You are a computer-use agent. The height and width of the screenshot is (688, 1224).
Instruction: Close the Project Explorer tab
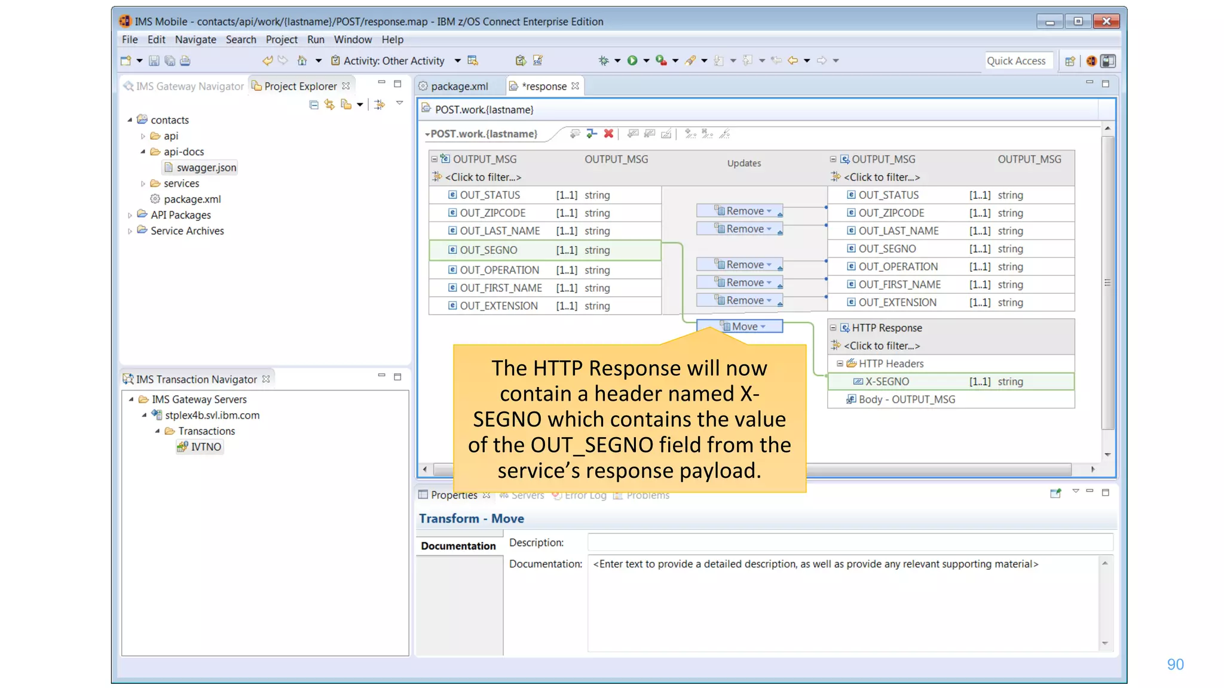[346, 86]
